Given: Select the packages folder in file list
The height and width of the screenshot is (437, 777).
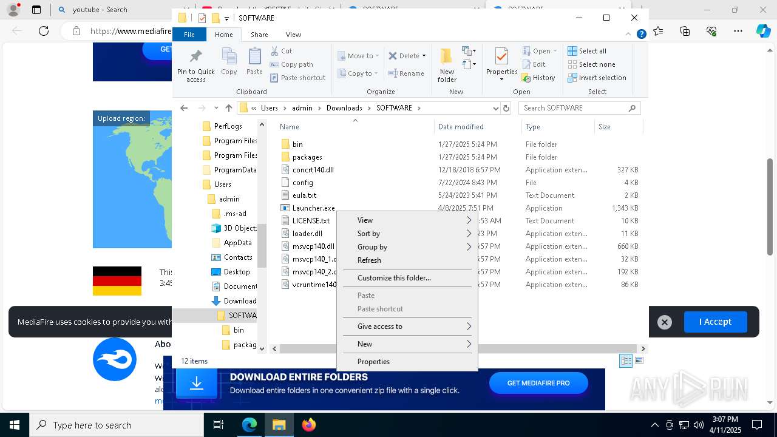Looking at the screenshot, I should click(x=307, y=157).
